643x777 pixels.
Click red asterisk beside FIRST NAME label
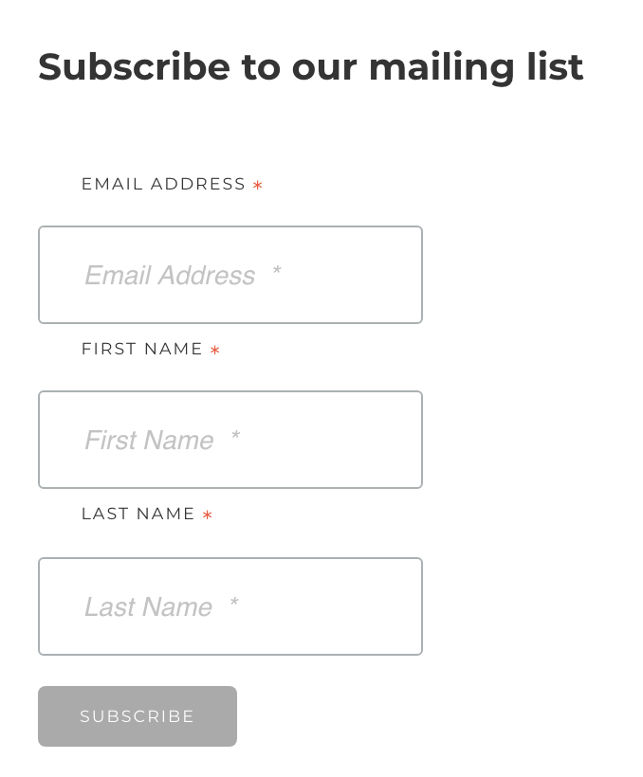(x=215, y=351)
